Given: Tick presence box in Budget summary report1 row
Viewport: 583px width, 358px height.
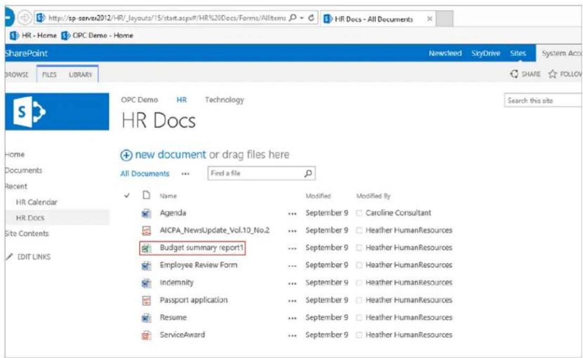Looking at the screenshot, I should point(359,248).
